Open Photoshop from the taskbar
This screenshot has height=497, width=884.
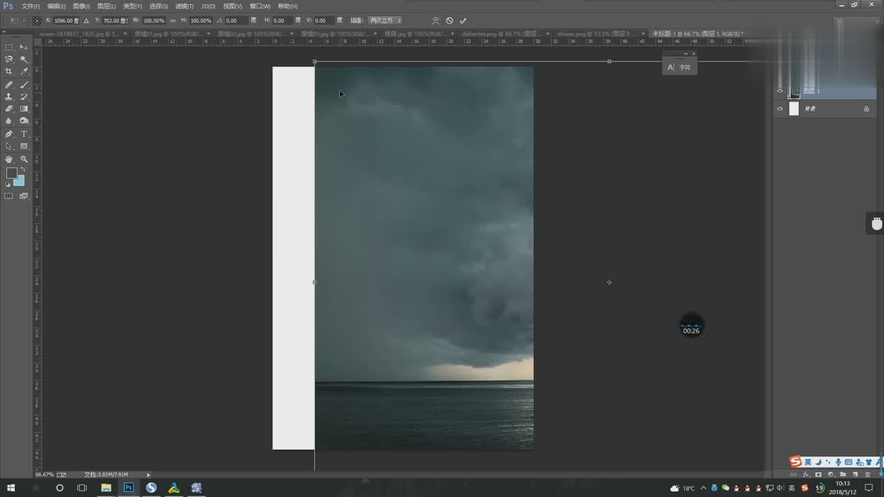click(x=128, y=488)
